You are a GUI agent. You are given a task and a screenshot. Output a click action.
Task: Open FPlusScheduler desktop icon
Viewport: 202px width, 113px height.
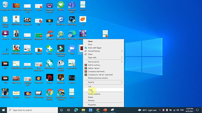pyautogui.click(x=50, y=64)
